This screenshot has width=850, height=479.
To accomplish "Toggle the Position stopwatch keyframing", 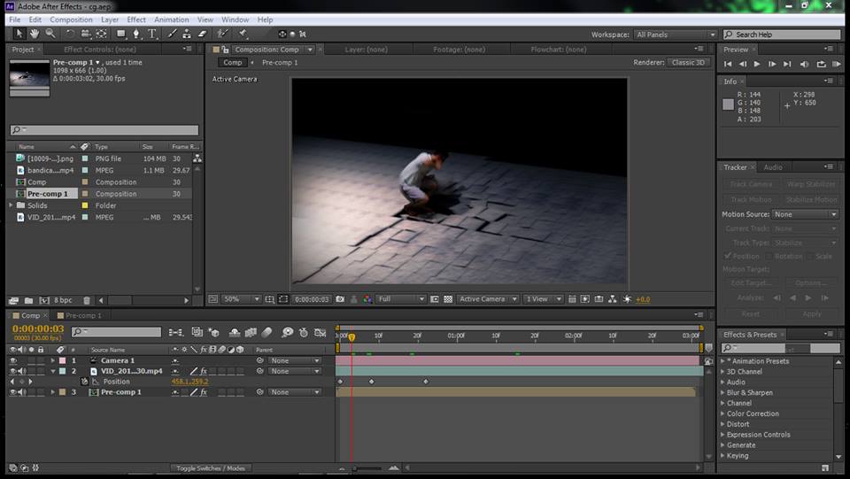I will (85, 382).
